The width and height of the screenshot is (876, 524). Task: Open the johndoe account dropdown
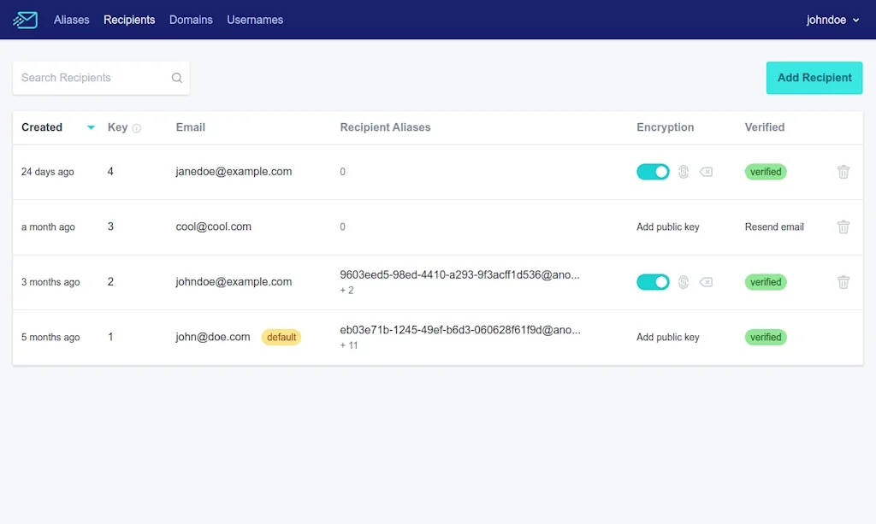pyautogui.click(x=832, y=20)
